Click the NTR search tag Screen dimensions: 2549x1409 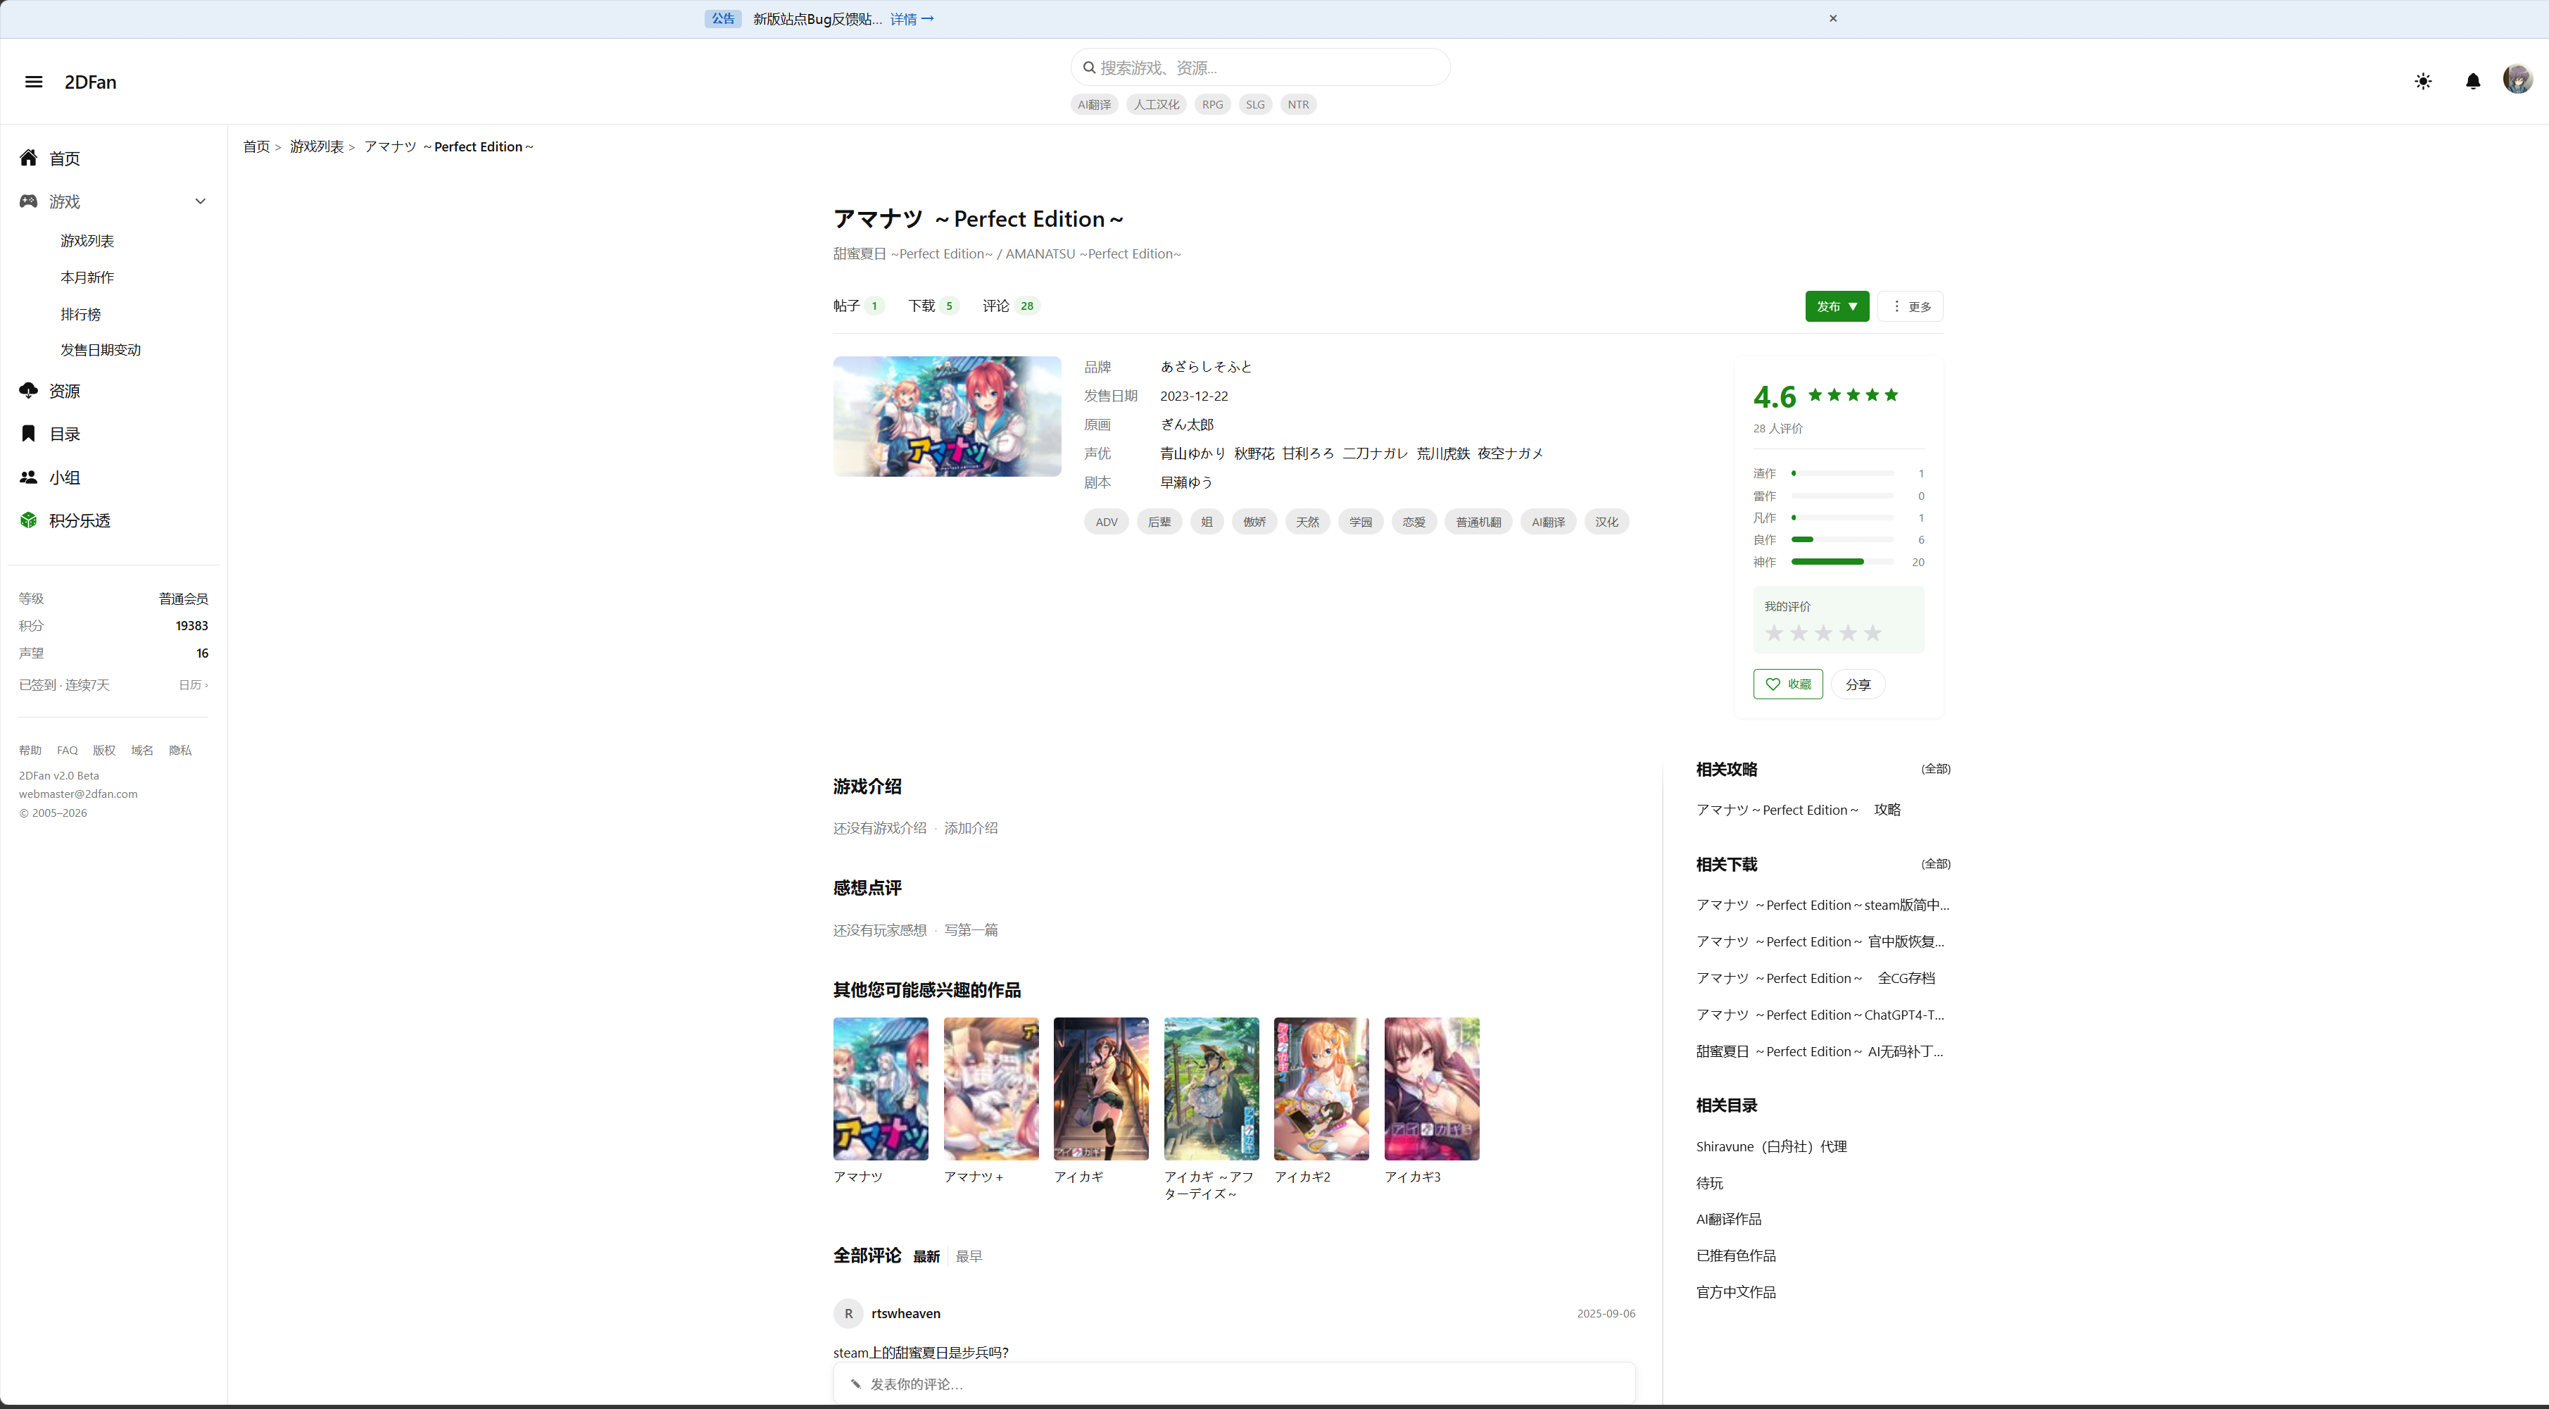[1298, 104]
